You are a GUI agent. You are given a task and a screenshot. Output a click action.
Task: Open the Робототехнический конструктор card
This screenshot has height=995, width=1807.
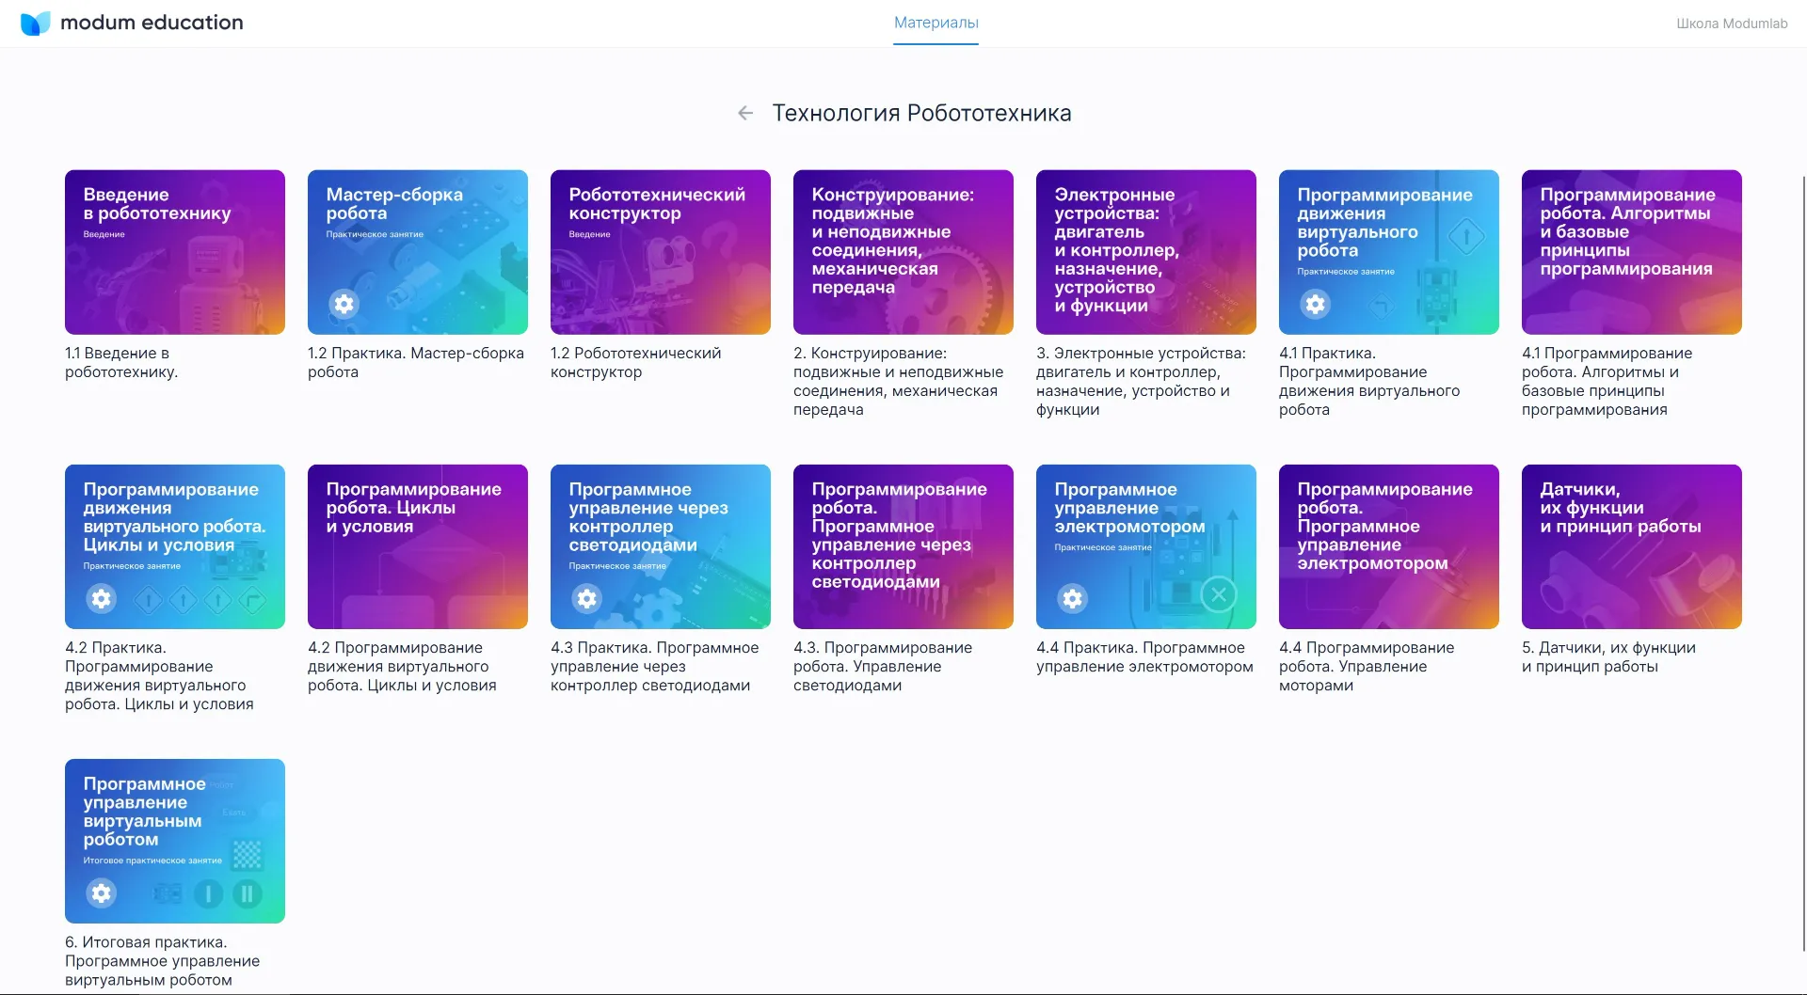[660, 252]
